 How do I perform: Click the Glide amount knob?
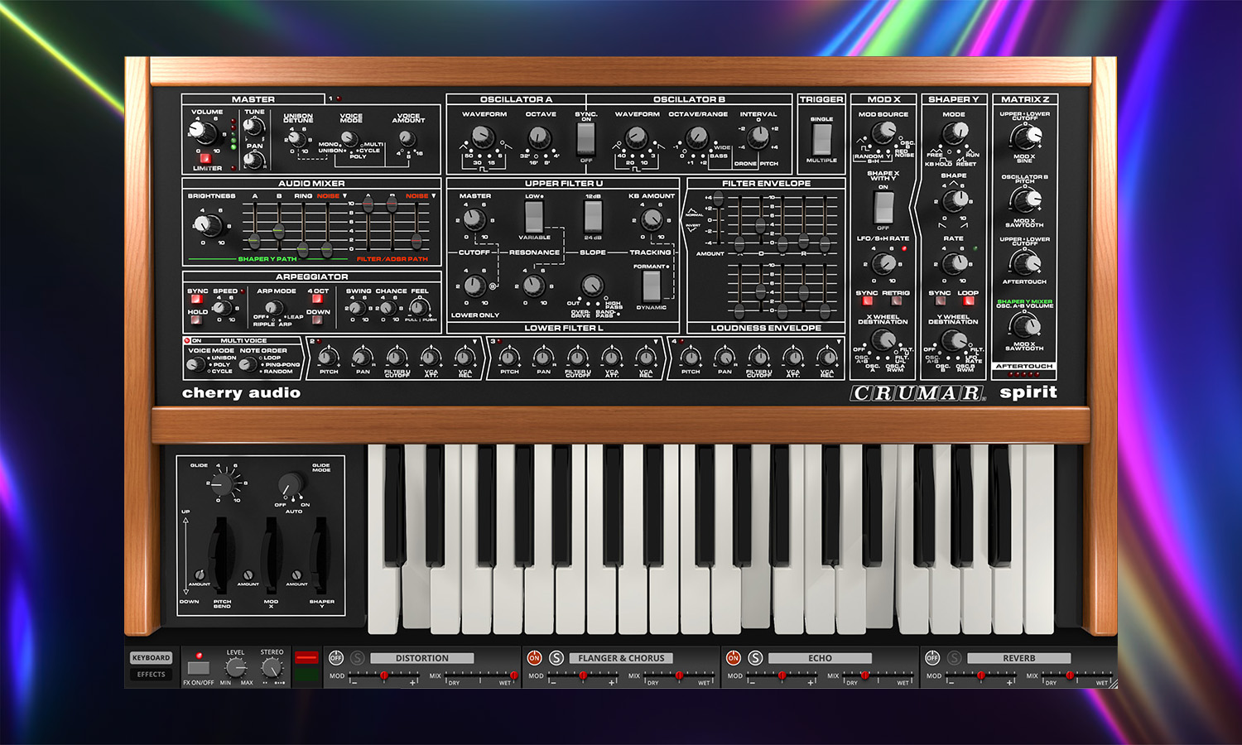point(221,483)
